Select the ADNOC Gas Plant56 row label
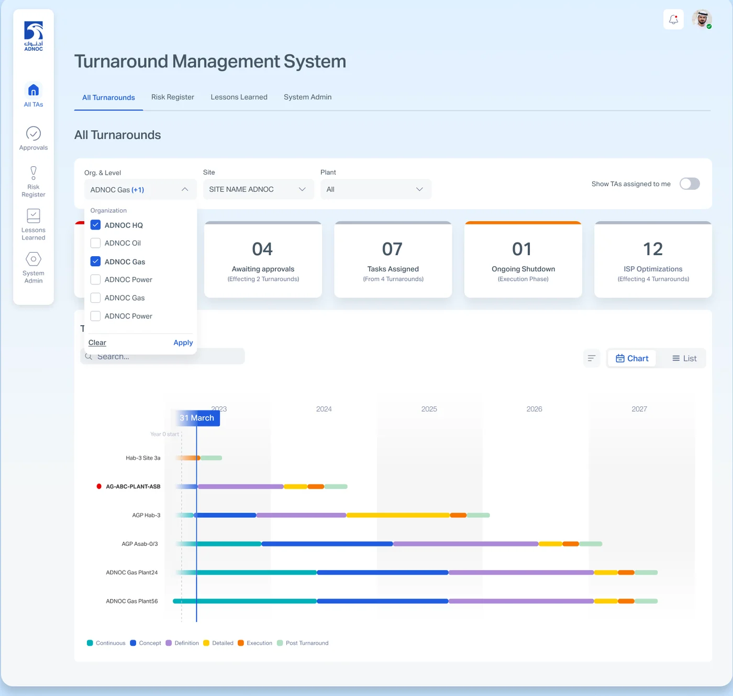The image size is (733, 696). pyautogui.click(x=132, y=601)
